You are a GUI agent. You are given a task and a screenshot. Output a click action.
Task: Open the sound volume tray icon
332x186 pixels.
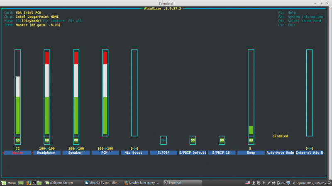[x=273, y=183]
